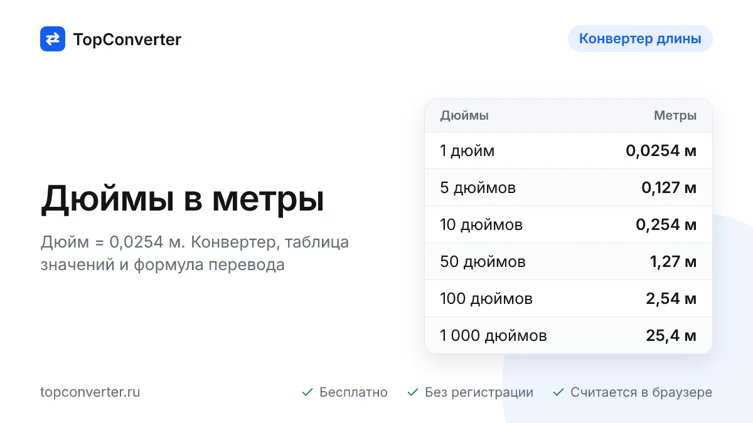This screenshot has height=423, width=753.
Task: Click the Метры column header
Action: (675, 115)
